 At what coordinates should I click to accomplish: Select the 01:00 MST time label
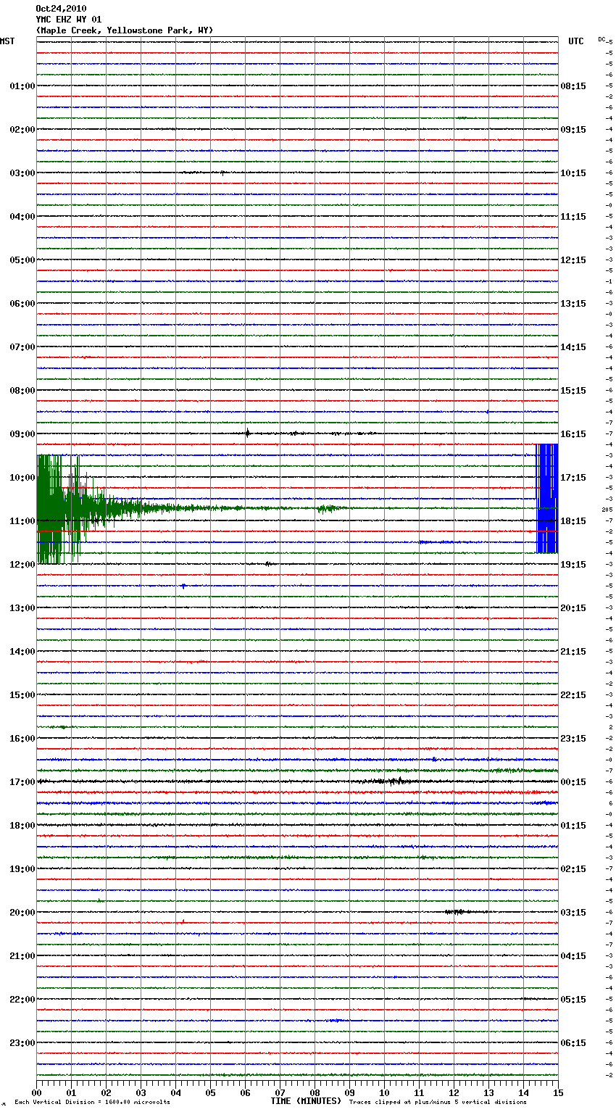click(x=22, y=86)
